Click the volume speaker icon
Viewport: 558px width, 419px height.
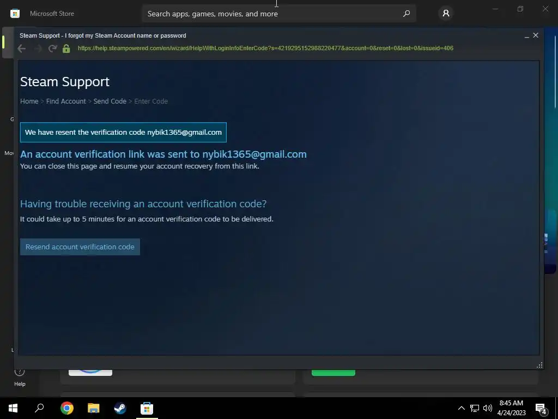[488, 408]
